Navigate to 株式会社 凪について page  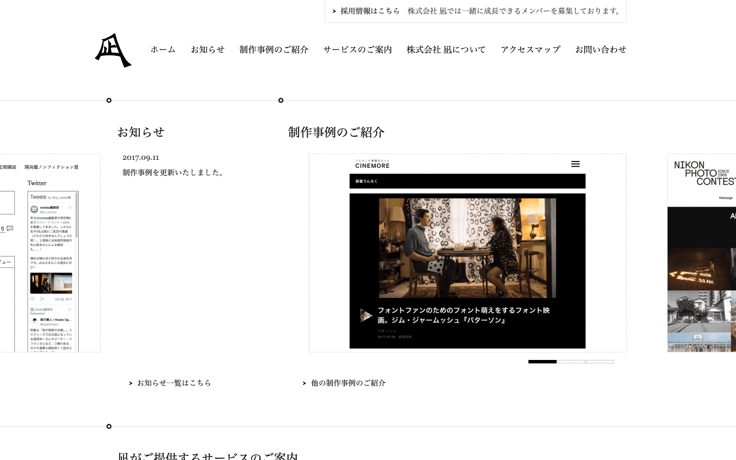(446, 50)
